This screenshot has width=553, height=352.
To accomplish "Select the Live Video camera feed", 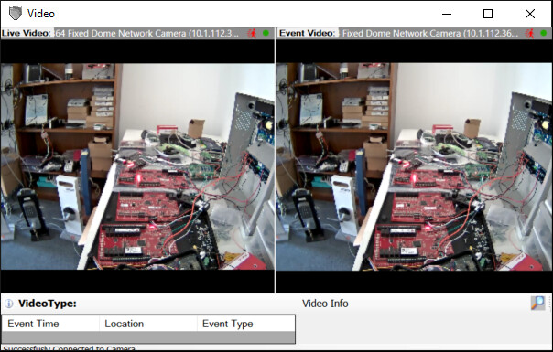I will pos(137,166).
